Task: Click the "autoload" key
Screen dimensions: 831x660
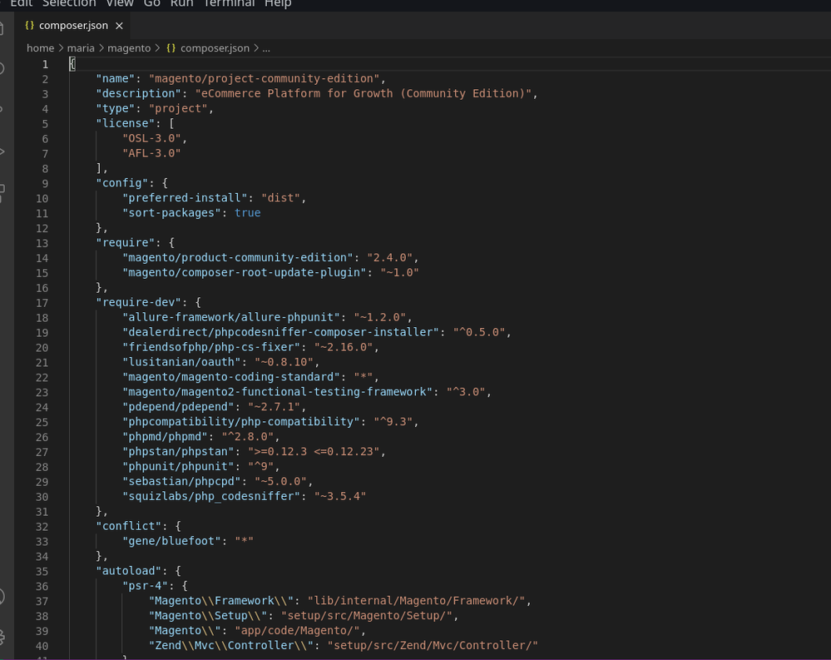Action: [x=129, y=571]
